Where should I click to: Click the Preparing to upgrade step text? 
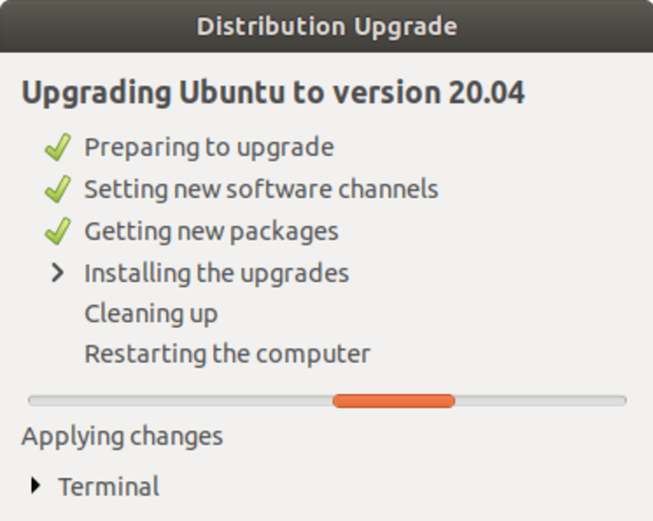210,148
